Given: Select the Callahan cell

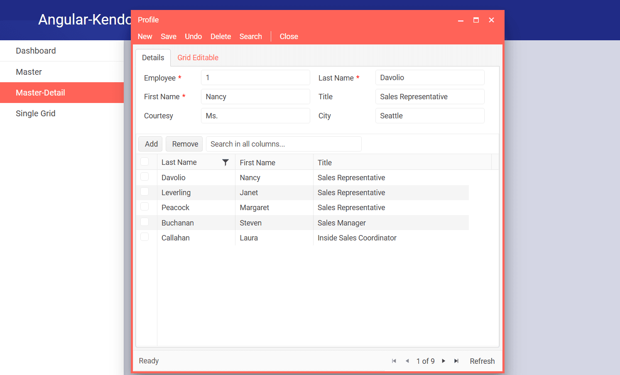Looking at the screenshot, I should [x=196, y=238].
